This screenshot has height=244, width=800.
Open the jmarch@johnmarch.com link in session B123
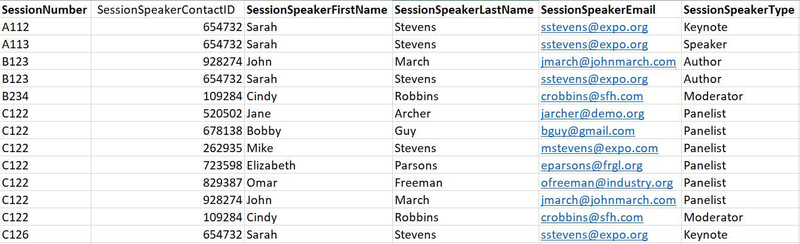(608, 62)
